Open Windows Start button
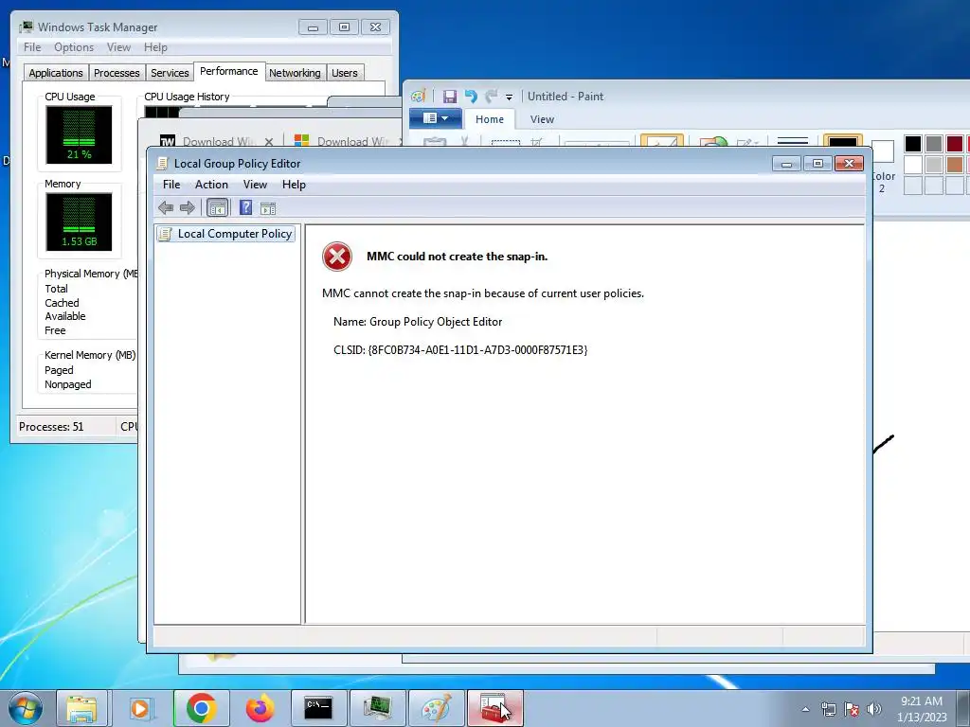 click(26, 708)
